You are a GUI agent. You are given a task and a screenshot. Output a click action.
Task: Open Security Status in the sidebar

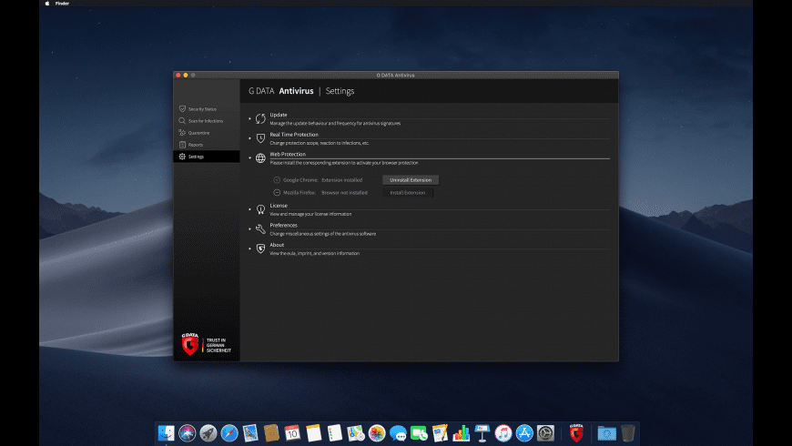click(207, 109)
